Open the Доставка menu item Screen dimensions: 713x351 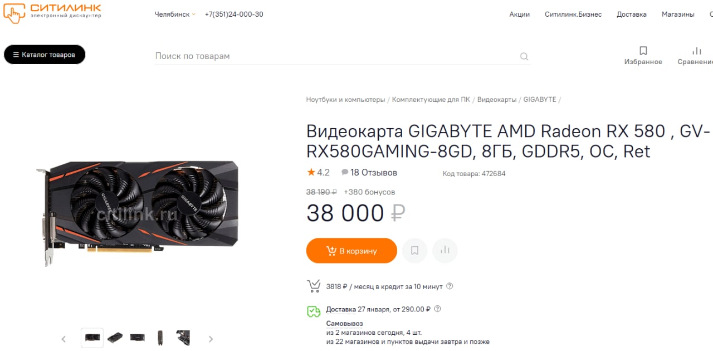(x=632, y=14)
